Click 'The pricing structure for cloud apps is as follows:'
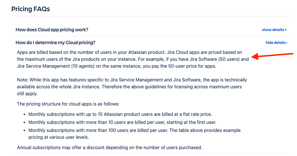Screen dimensions: 297x156 (x=68, y=104)
